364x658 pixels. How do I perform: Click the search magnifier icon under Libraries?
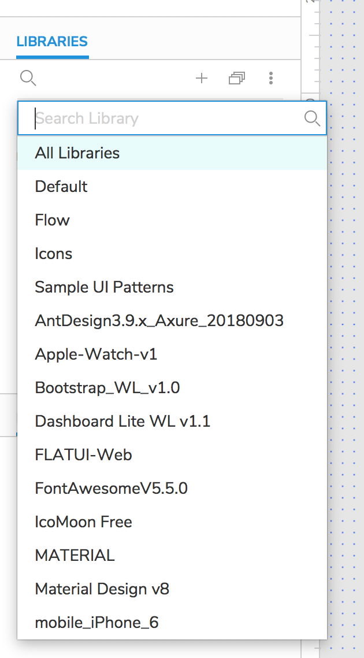point(28,78)
